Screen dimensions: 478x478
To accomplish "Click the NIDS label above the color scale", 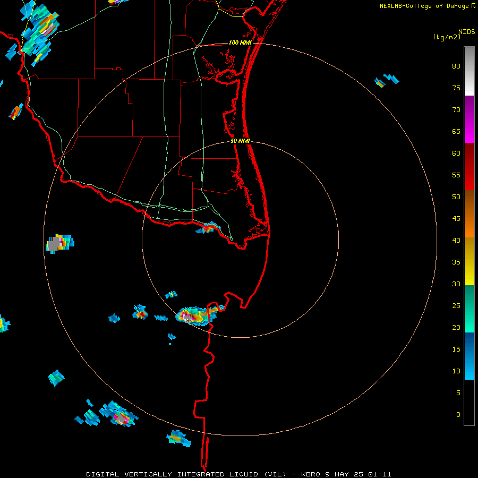I will [x=466, y=32].
